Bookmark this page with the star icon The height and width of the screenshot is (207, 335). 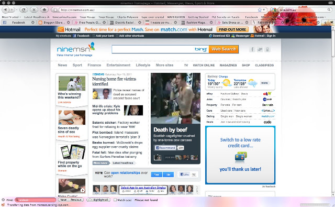click(x=260, y=10)
